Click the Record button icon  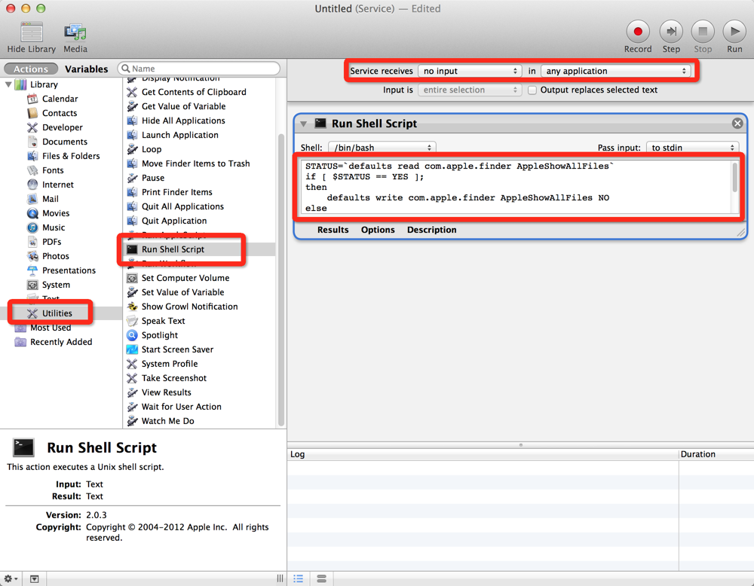tap(638, 32)
